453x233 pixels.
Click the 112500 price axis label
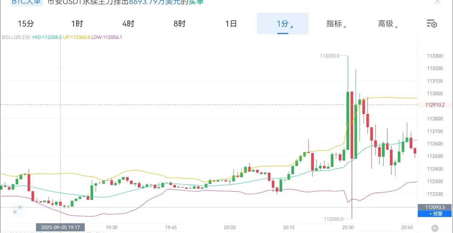click(x=435, y=156)
